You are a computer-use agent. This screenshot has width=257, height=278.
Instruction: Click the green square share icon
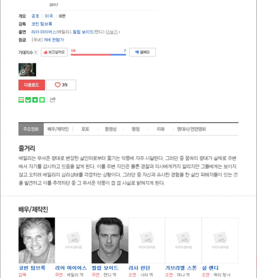pos(42,100)
